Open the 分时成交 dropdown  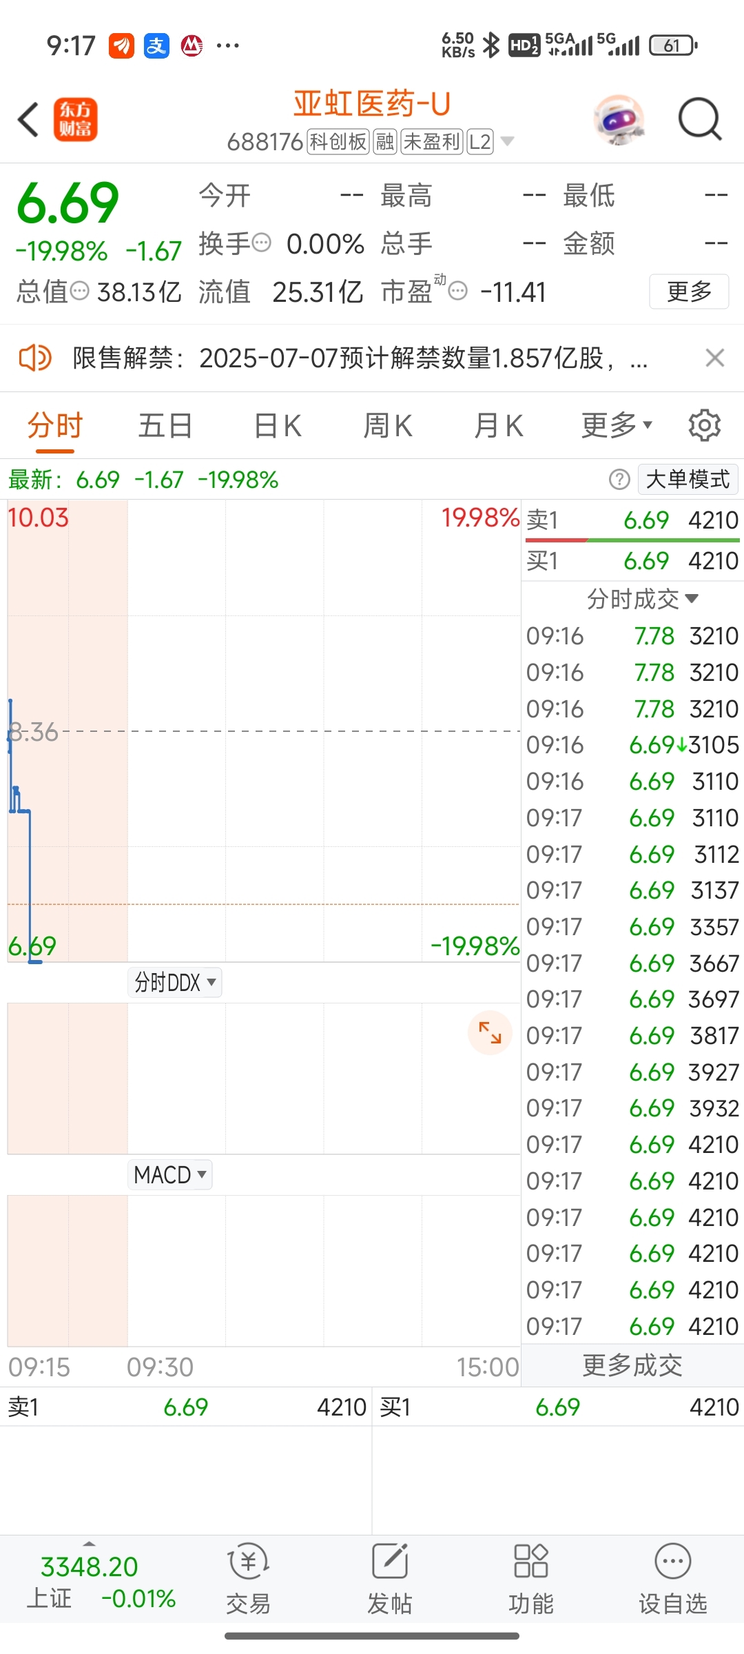(x=642, y=599)
